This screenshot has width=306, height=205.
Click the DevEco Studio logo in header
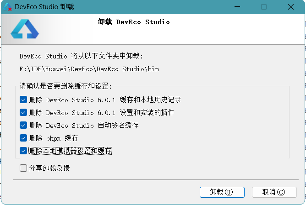(x=25, y=29)
